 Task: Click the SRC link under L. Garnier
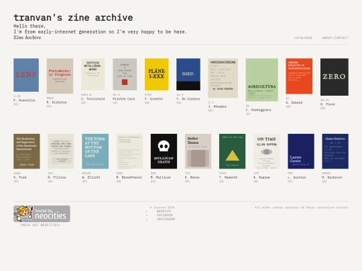tap(290, 181)
